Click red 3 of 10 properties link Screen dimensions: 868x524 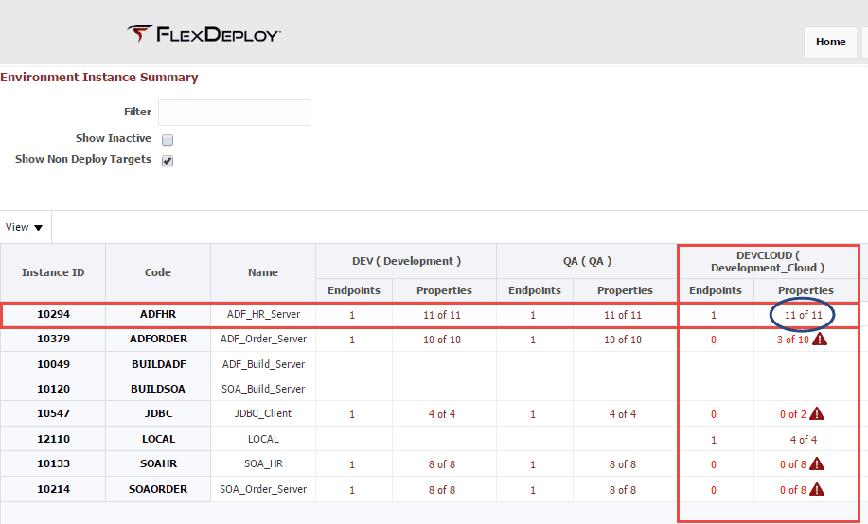click(792, 340)
